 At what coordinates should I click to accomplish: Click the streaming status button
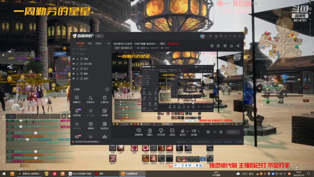pos(233,132)
